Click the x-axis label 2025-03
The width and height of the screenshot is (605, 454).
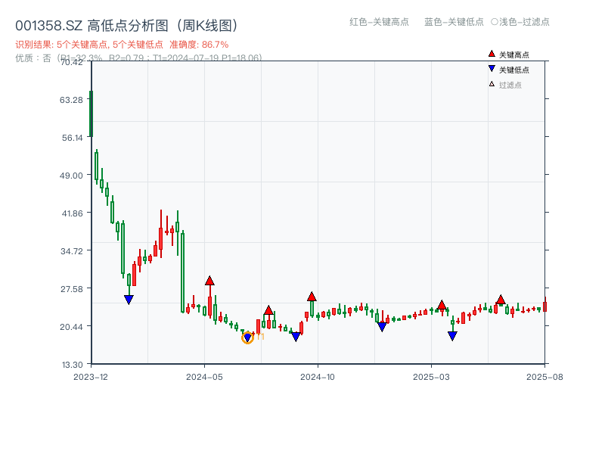point(431,377)
